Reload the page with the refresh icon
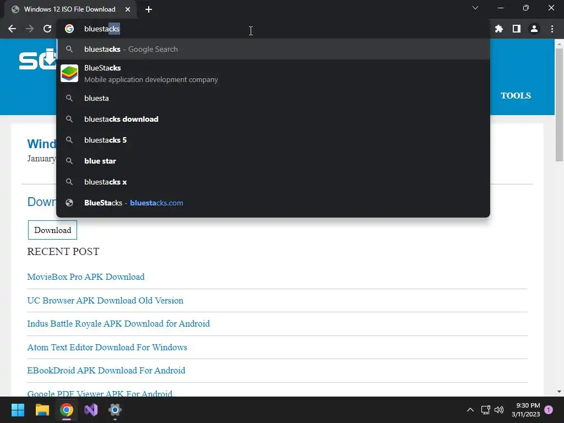The width and height of the screenshot is (564, 423). (x=47, y=29)
